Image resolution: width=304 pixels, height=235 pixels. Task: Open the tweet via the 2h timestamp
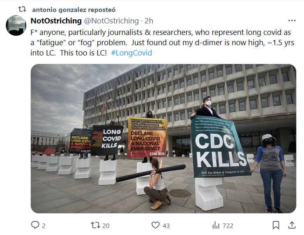(x=150, y=21)
